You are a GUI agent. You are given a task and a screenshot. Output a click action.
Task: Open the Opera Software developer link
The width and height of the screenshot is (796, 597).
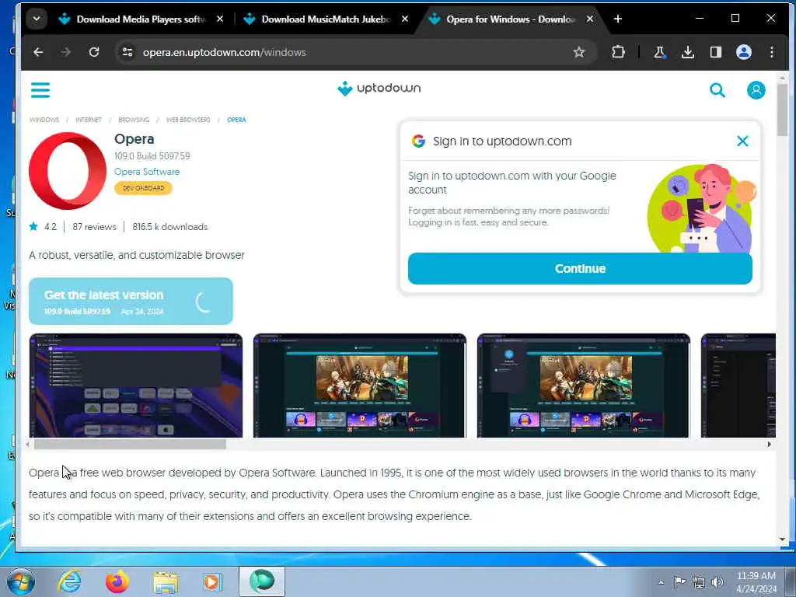click(147, 172)
